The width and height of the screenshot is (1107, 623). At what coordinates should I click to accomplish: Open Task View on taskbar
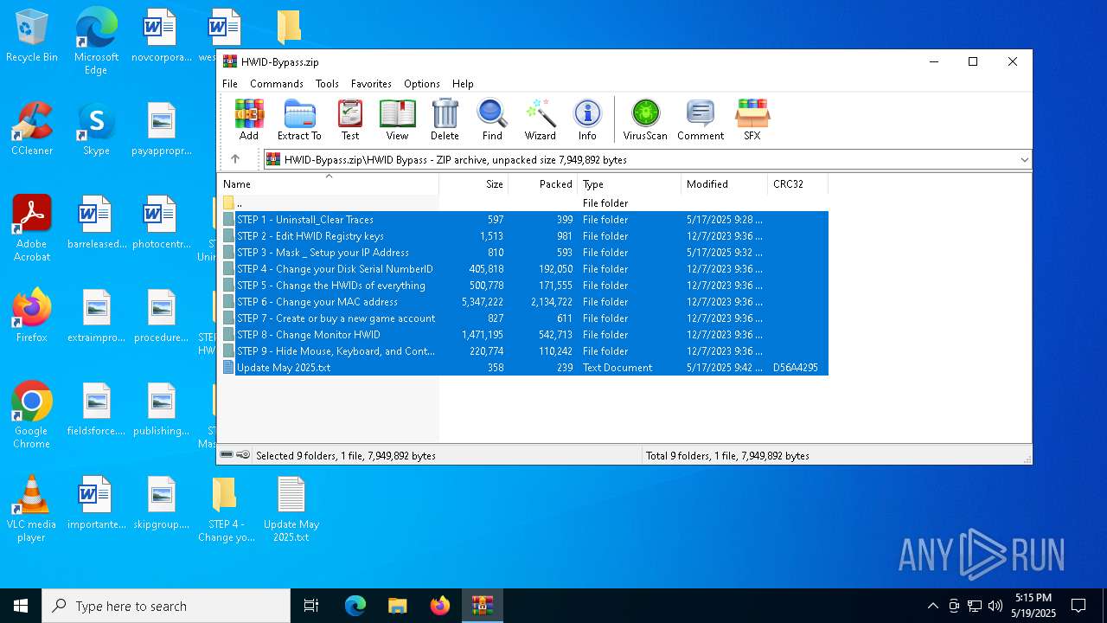(x=311, y=606)
